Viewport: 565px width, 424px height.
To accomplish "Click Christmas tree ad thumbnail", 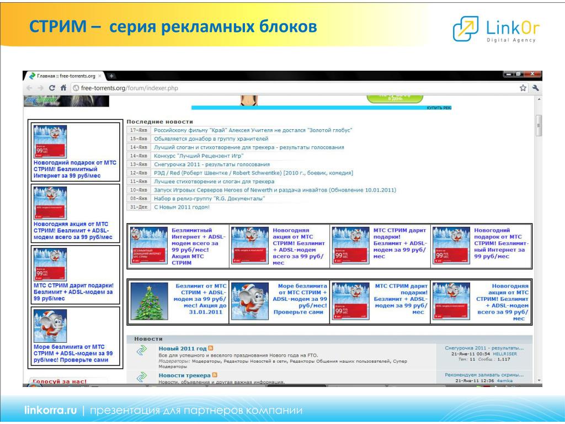I will 149,301.
